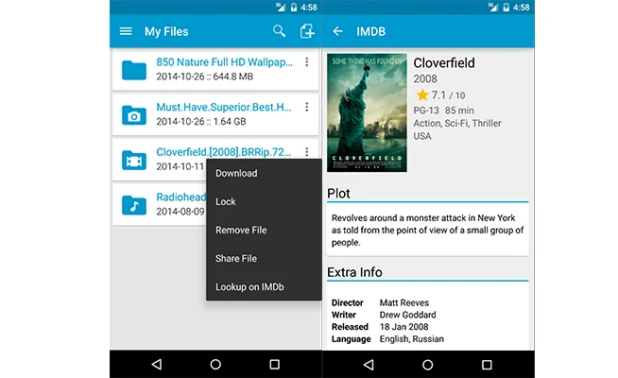Image resolution: width=618 pixels, height=378 pixels.
Task: Tap the Director value Matt Reeves
Action: (x=404, y=302)
